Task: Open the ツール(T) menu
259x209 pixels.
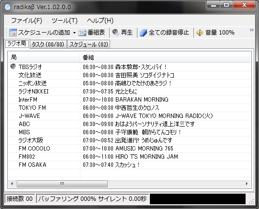Action: click(x=65, y=21)
